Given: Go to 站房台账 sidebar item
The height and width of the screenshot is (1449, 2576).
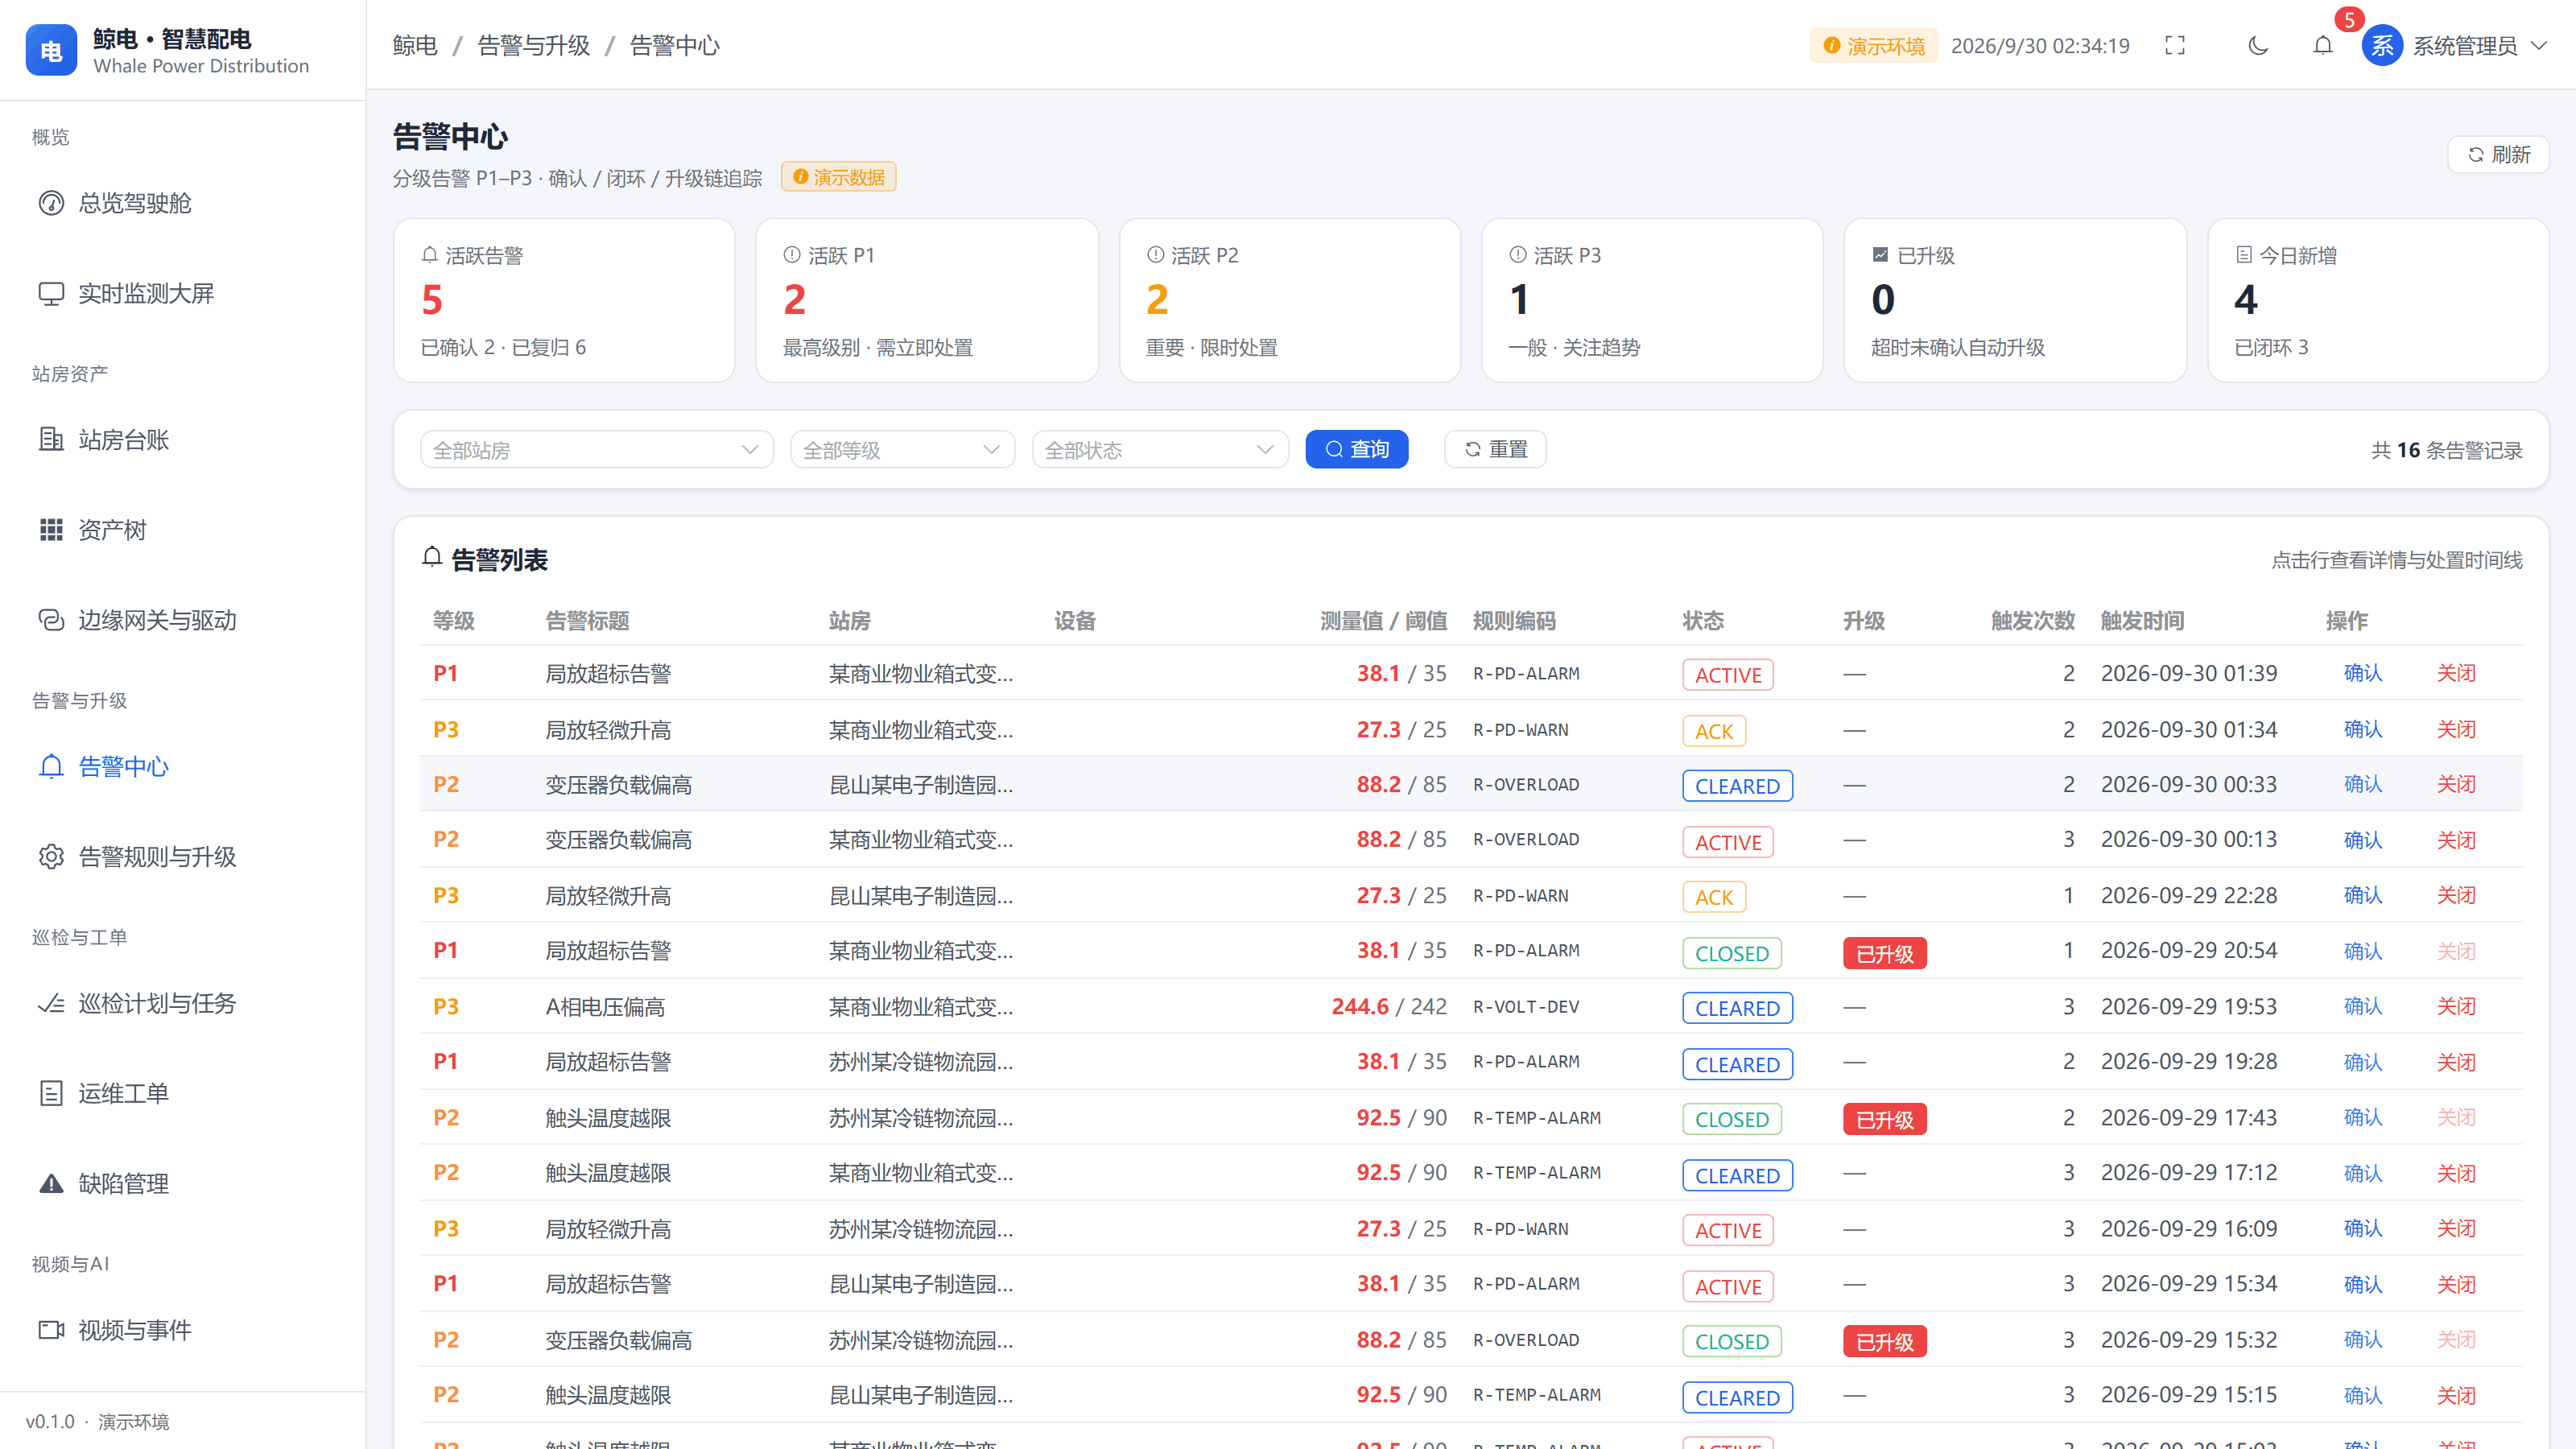Looking at the screenshot, I should click(182, 439).
